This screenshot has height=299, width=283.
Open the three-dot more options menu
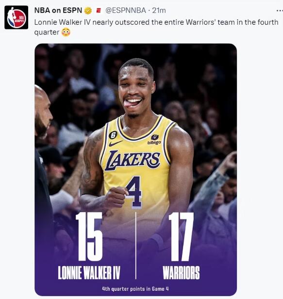coord(280,11)
